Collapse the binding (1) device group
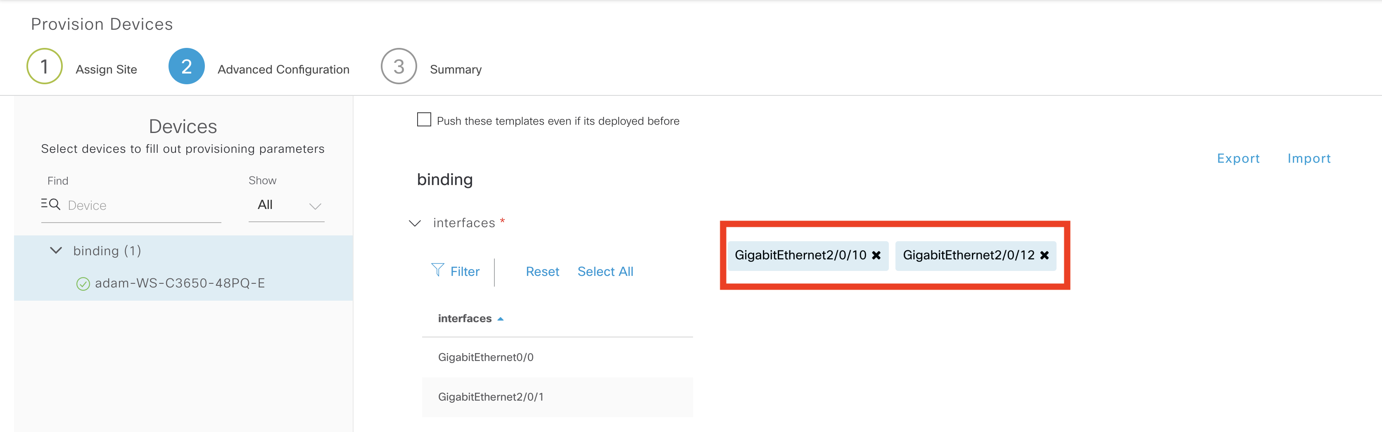 click(56, 251)
